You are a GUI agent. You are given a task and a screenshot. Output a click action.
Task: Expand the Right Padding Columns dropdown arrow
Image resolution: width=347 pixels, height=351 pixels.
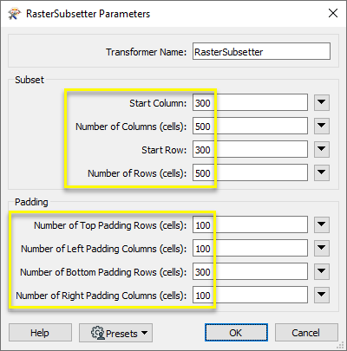coord(322,295)
